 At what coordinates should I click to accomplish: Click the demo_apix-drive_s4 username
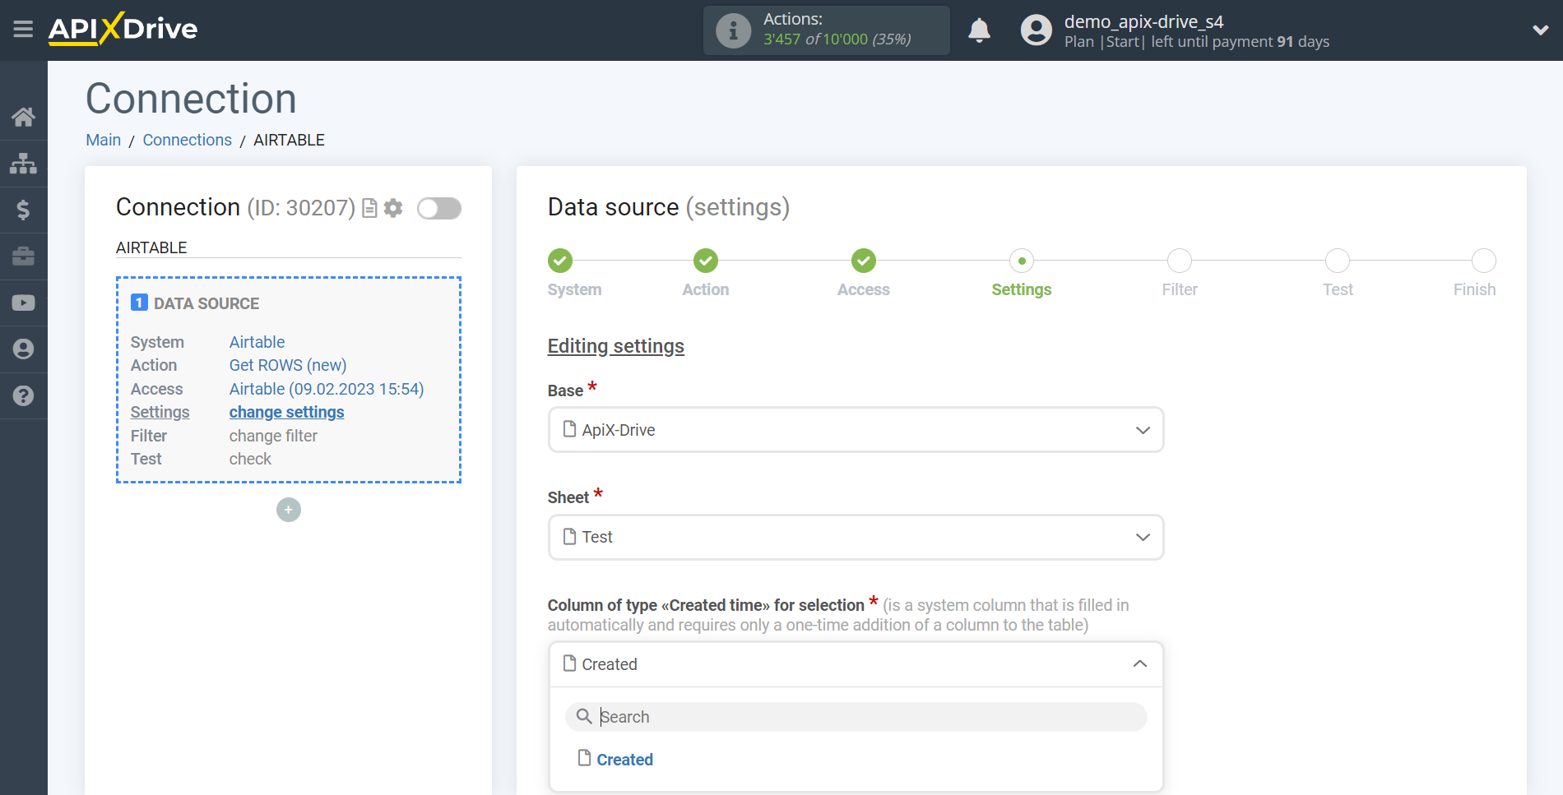[1143, 21]
